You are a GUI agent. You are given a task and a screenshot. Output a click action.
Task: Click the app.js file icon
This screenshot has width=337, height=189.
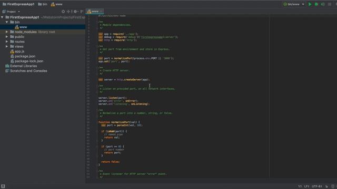pyautogui.click(x=12, y=51)
